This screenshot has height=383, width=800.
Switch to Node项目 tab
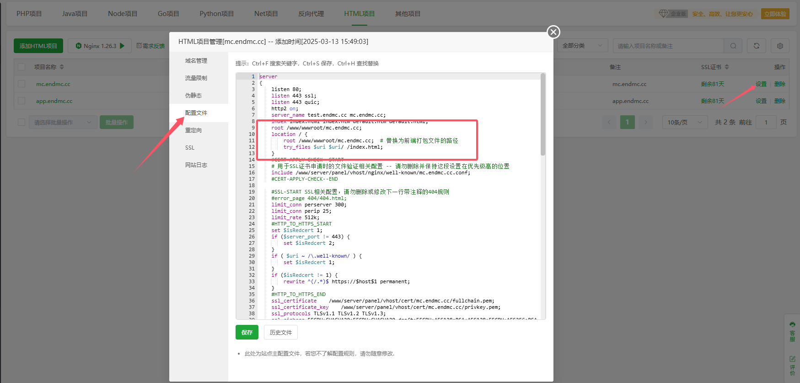tap(123, 14)
